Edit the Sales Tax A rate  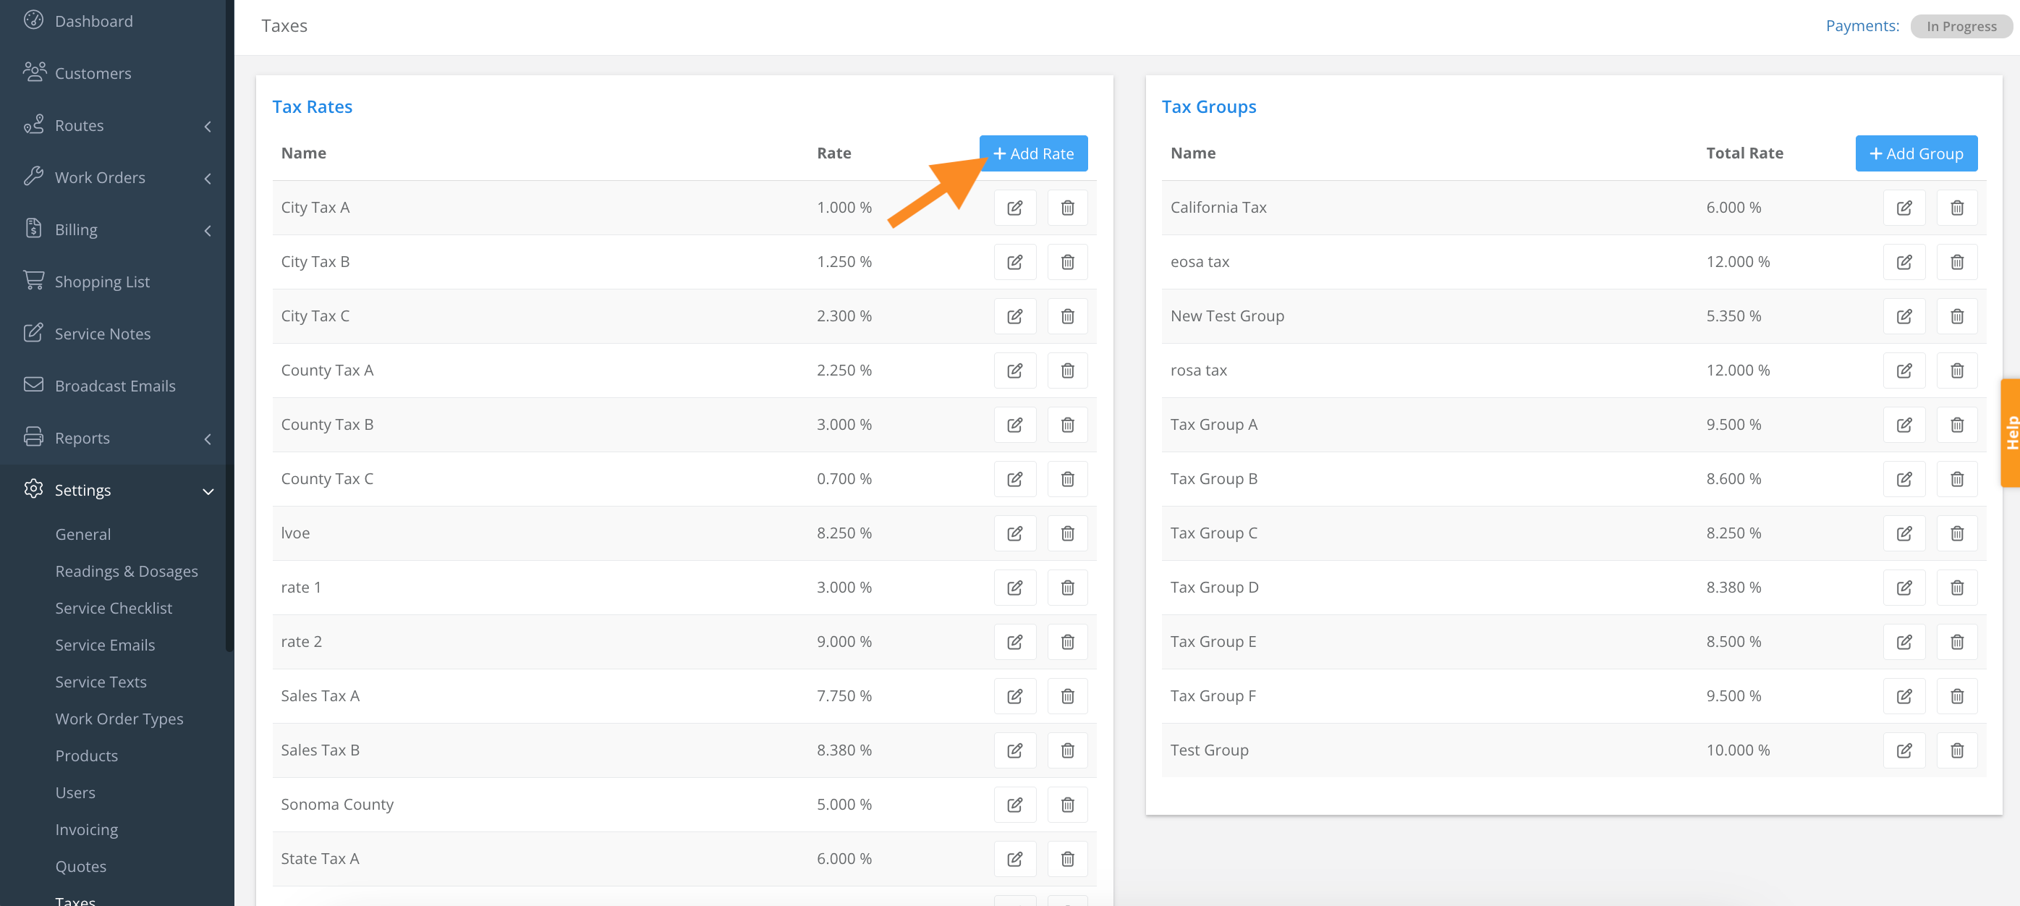click(x=1015, y=695)
